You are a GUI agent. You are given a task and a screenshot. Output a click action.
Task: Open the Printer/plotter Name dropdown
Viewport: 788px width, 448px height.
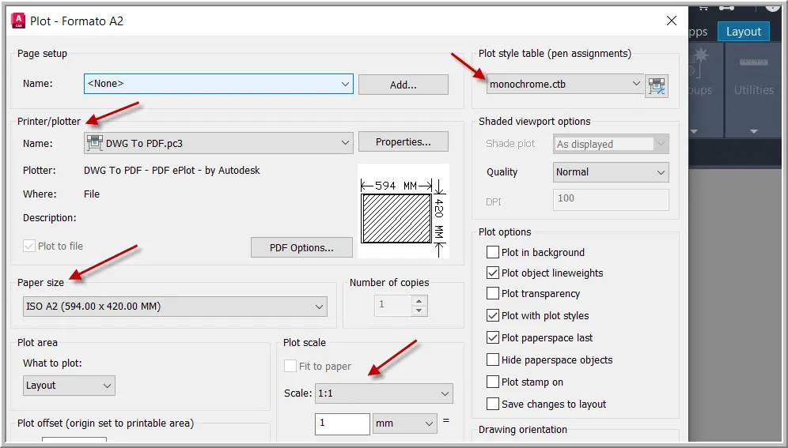pos(218,143)
